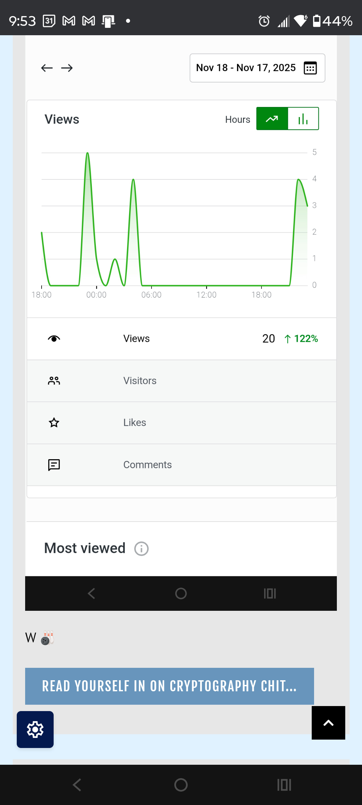Go to previous date range arrow

pos(47,68)
